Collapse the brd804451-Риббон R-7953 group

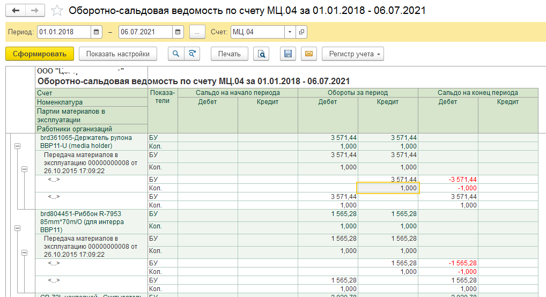(x=17, y=228)
